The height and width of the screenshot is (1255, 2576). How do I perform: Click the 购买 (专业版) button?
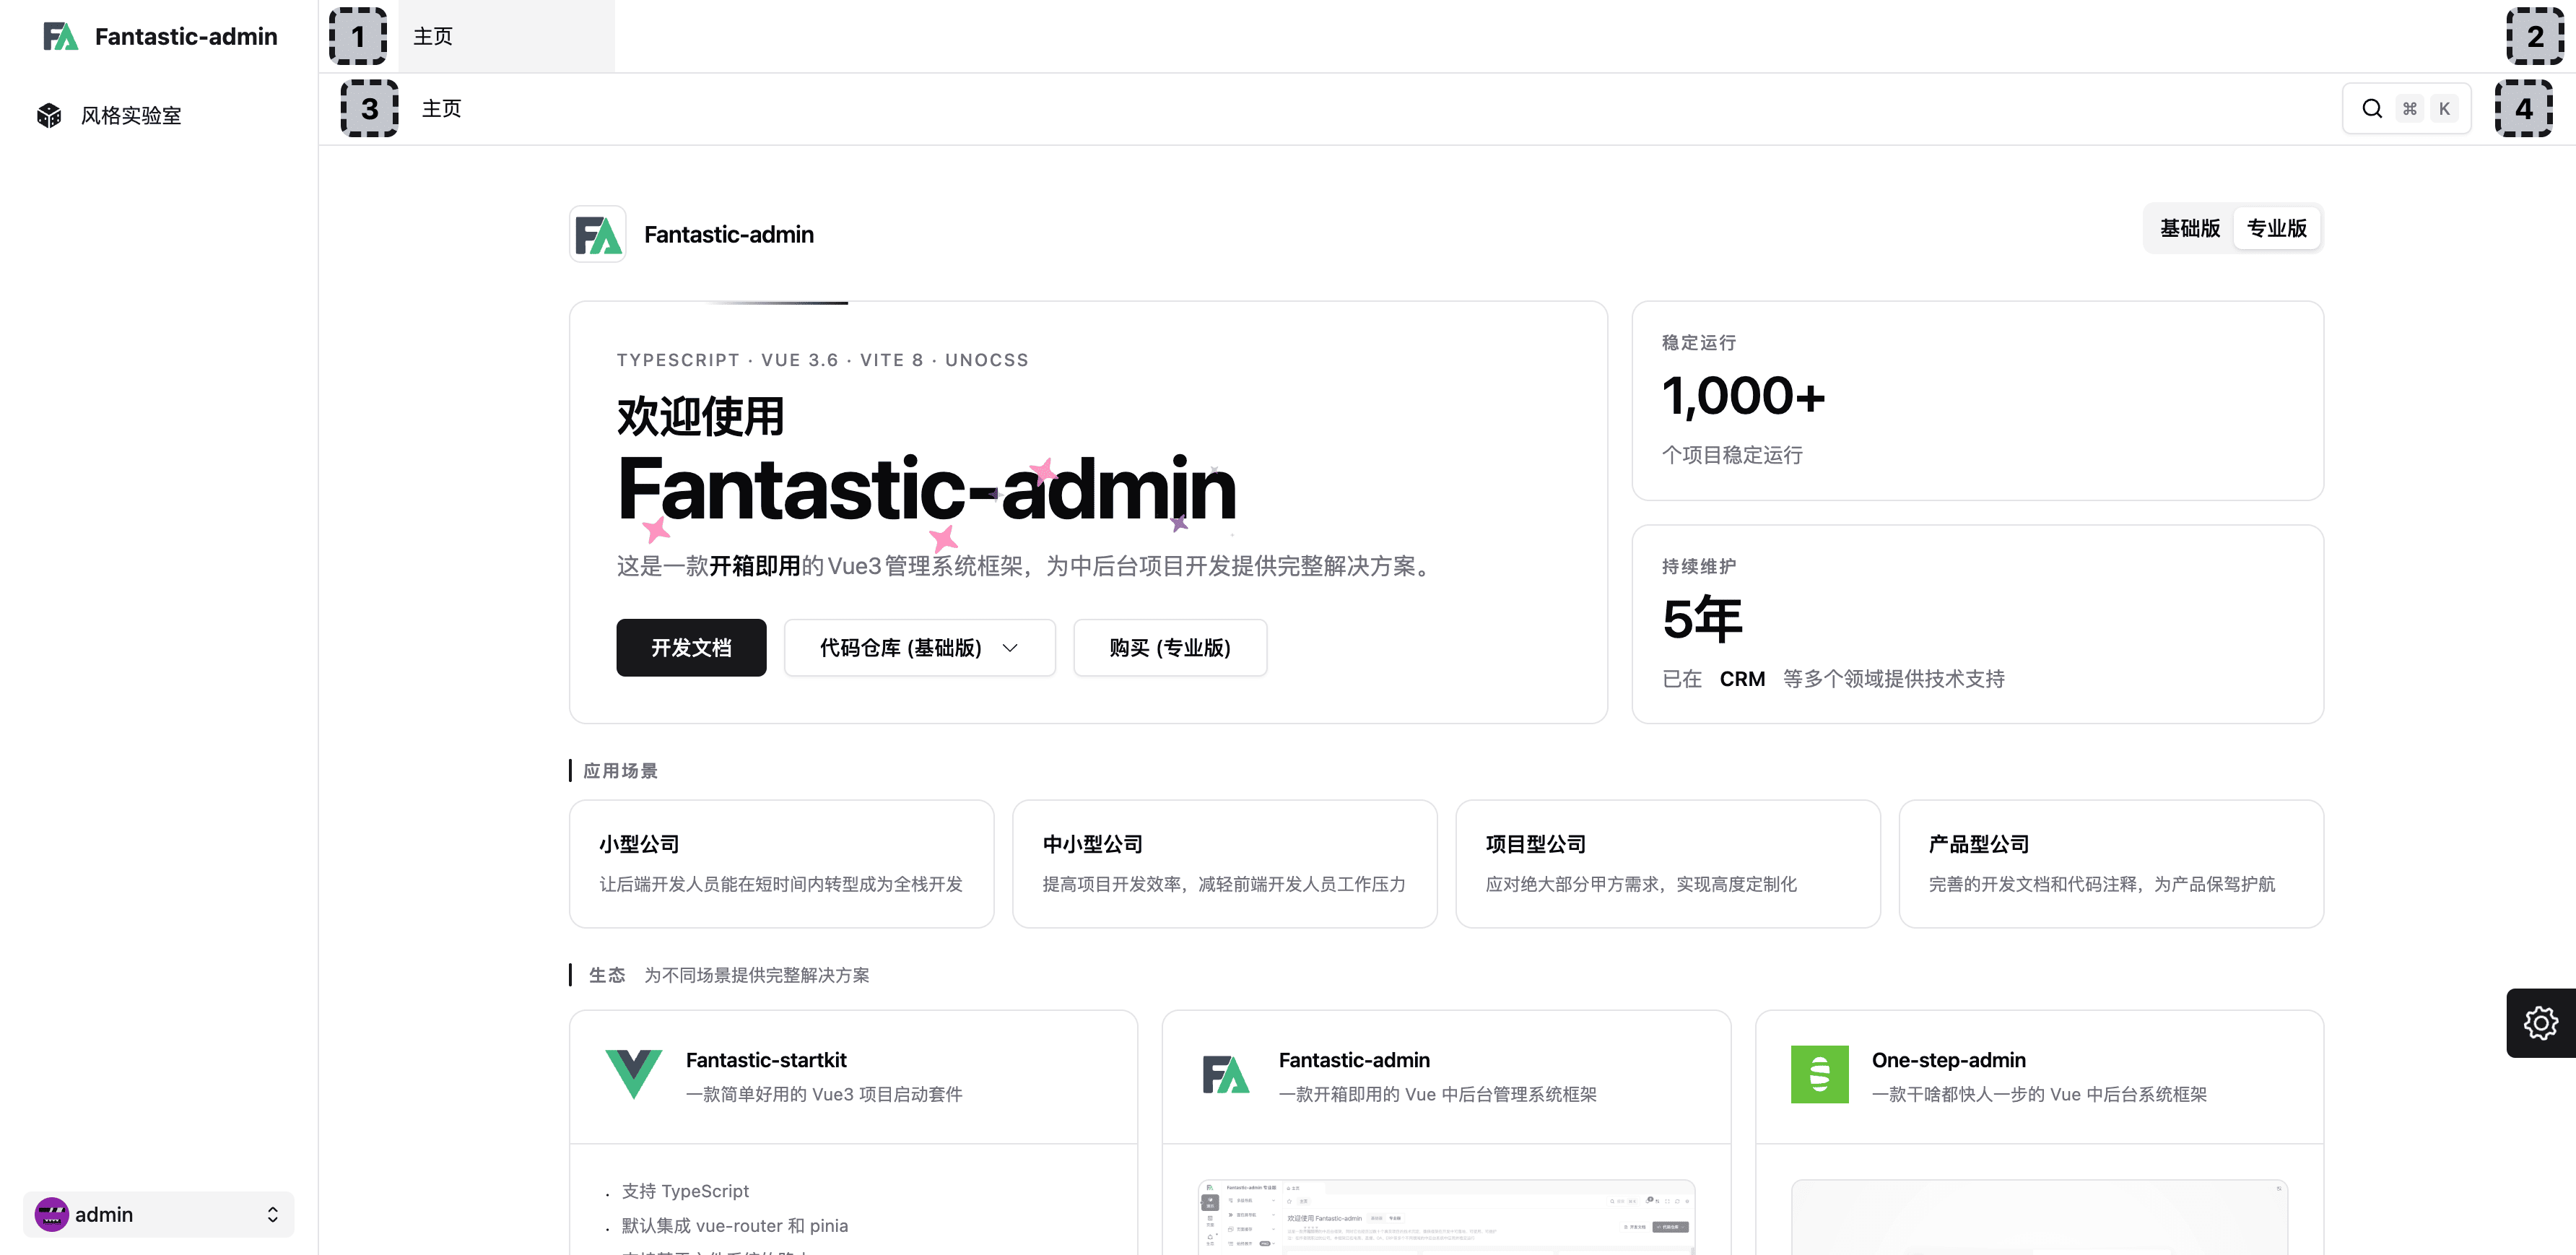pyautogui.click(x=1170, y=648)
